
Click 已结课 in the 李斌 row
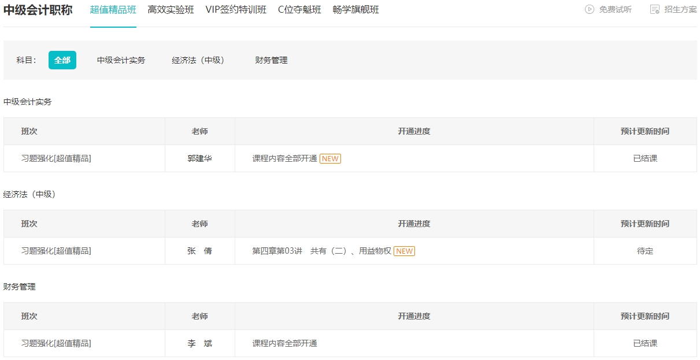[645, 343]
